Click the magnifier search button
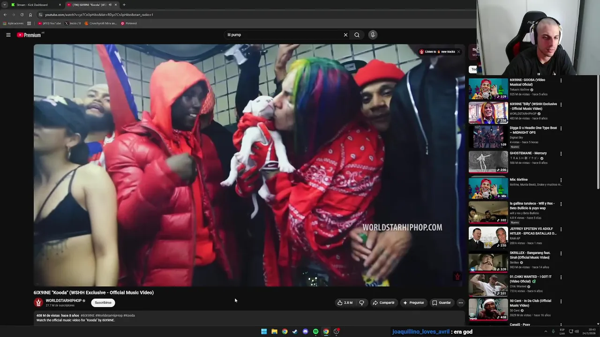Image resolution: width=600 pixels, height=337 pixels. click(x=357, y=35)
